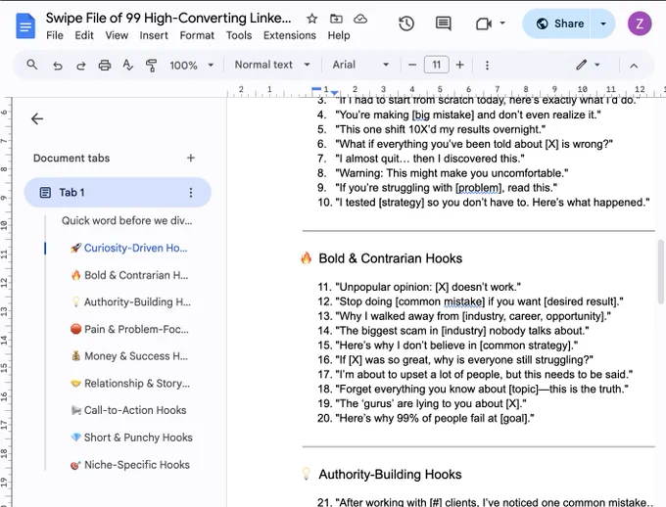Jump to Call-to-Action Hooks outline entry
Screen dimensions: 666x507
point(128,410)
